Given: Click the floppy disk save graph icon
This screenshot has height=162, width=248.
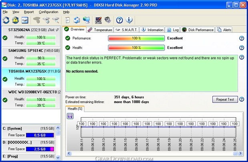Looking at the screenshot, I should pos(70,116).
